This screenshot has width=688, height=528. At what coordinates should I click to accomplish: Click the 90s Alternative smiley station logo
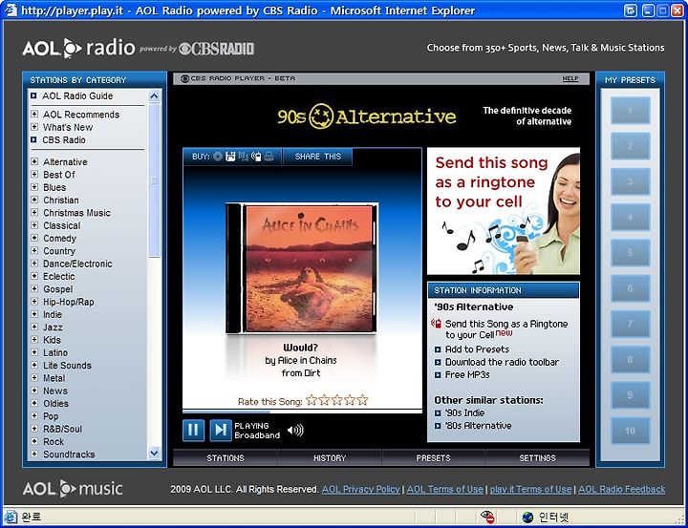pyautogui.click(x=366, y=116)
